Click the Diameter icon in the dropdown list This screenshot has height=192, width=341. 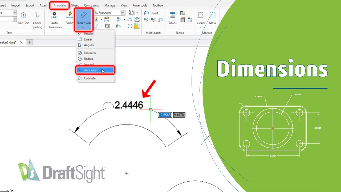pos(79,53)
